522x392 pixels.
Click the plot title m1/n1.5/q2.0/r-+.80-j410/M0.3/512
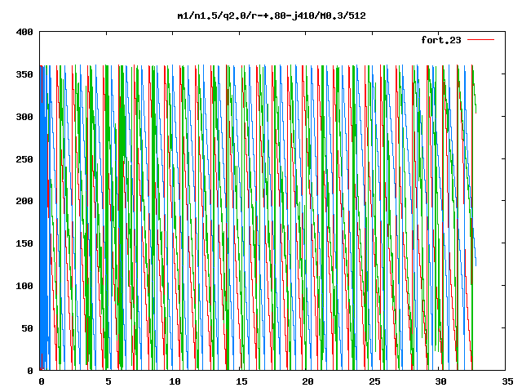[x=272, y=16]
